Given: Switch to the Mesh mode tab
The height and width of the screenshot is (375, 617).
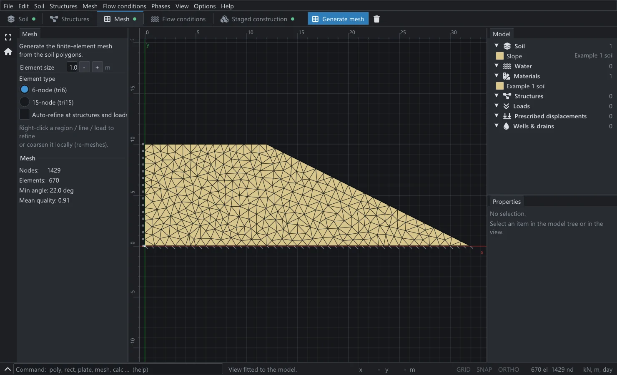Looking at the screenshot, I should click(x=120, y=19).
